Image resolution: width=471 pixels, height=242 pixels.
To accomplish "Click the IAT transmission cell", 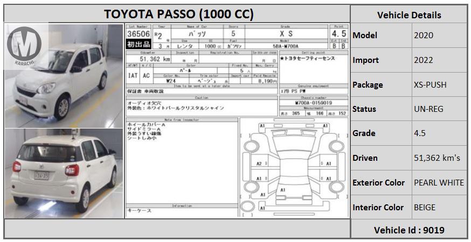I will (133, 76).
